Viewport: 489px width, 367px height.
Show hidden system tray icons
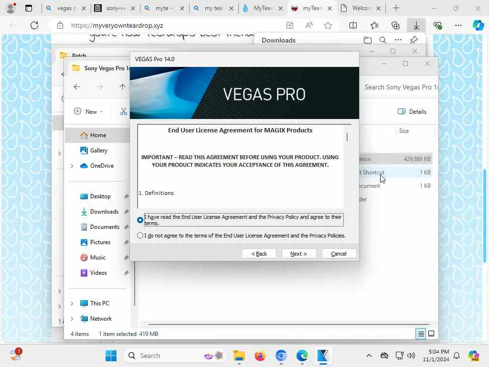click(x=369, y=356)
